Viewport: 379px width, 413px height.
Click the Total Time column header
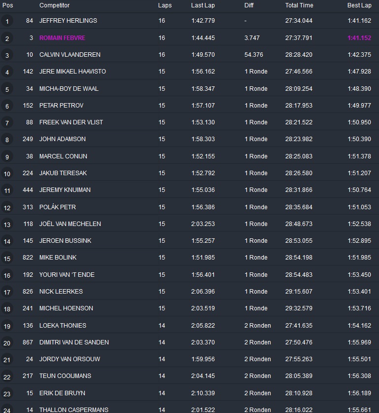click(299, 5)
